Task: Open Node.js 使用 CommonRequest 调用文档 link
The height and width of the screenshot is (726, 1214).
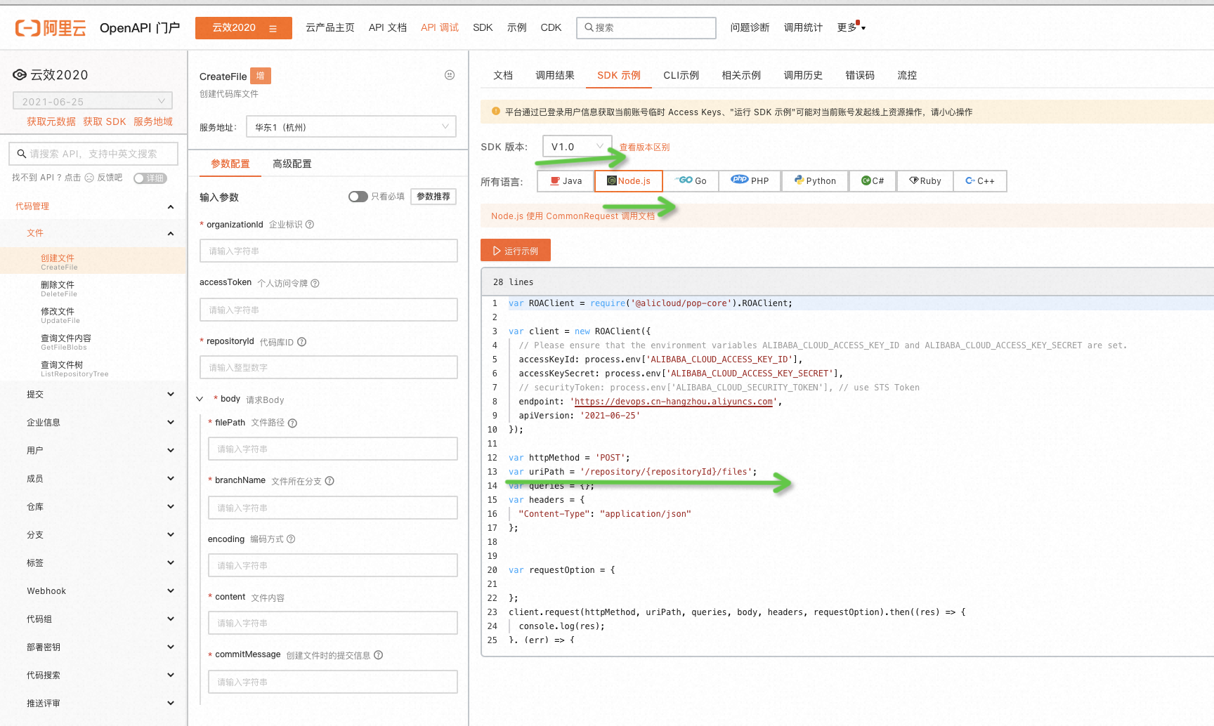Action: [x=573, y=216]
